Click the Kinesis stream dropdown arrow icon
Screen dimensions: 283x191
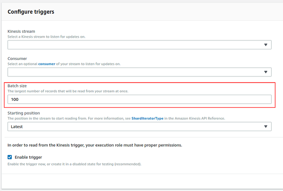tap(266, 45)
